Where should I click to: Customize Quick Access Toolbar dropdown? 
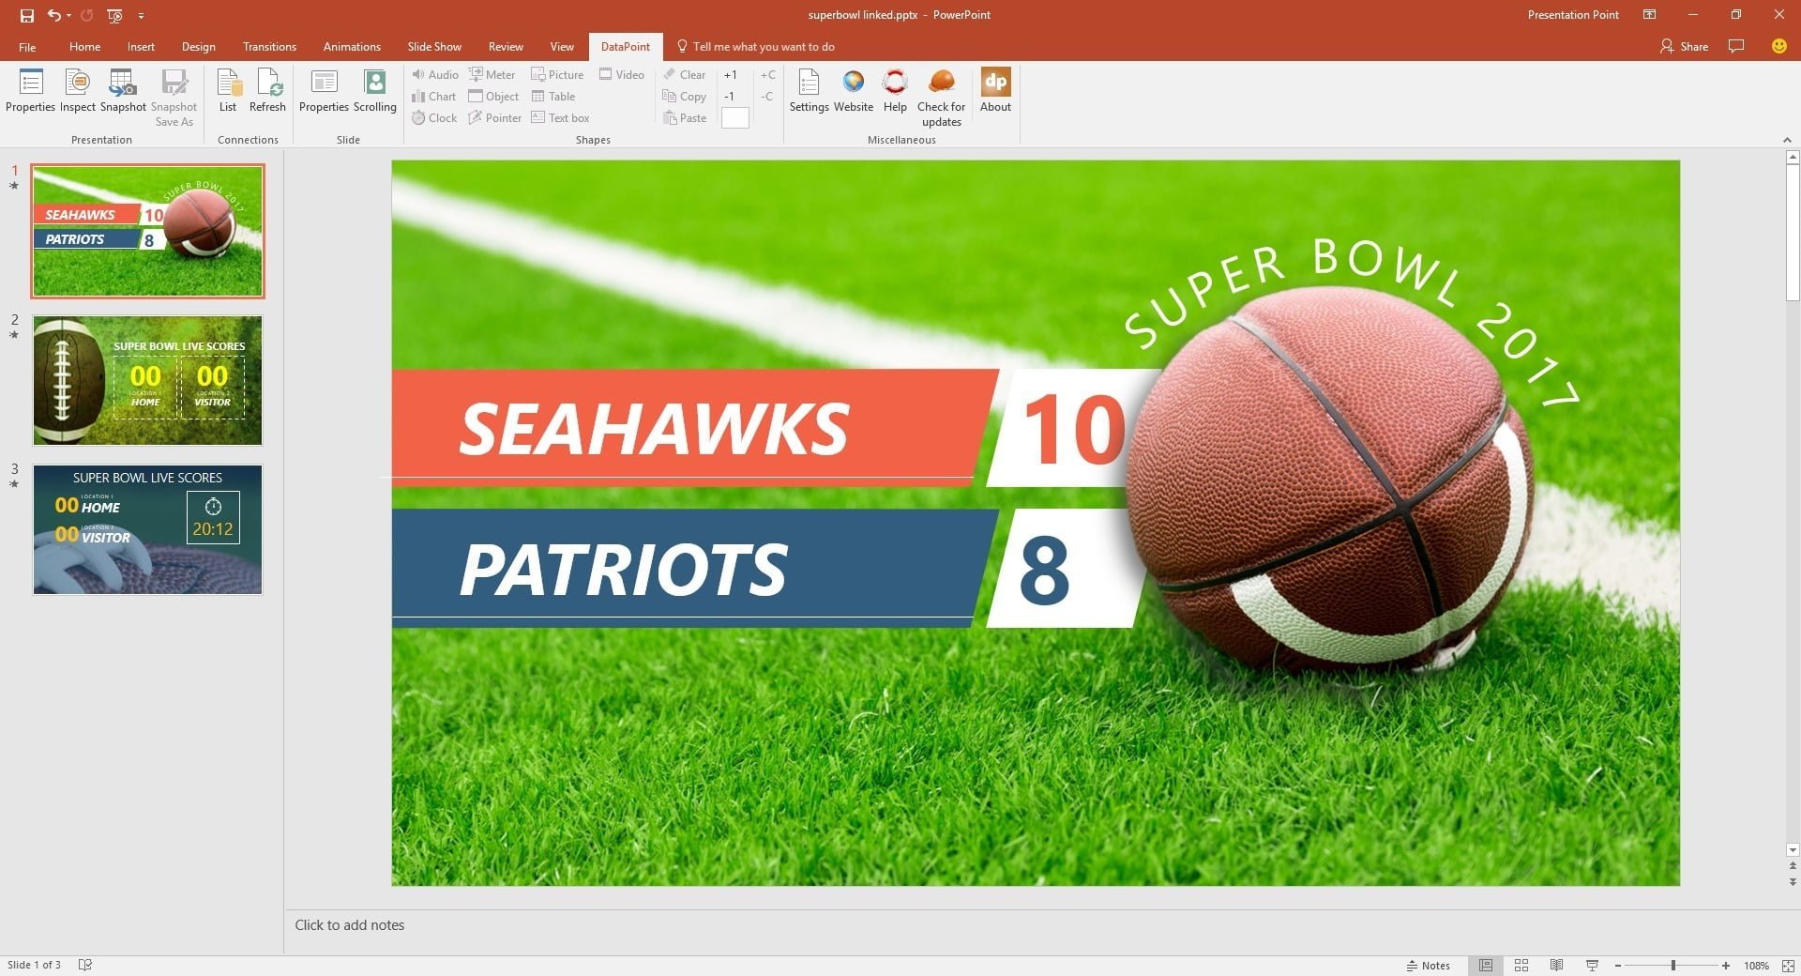click(141, 16)
